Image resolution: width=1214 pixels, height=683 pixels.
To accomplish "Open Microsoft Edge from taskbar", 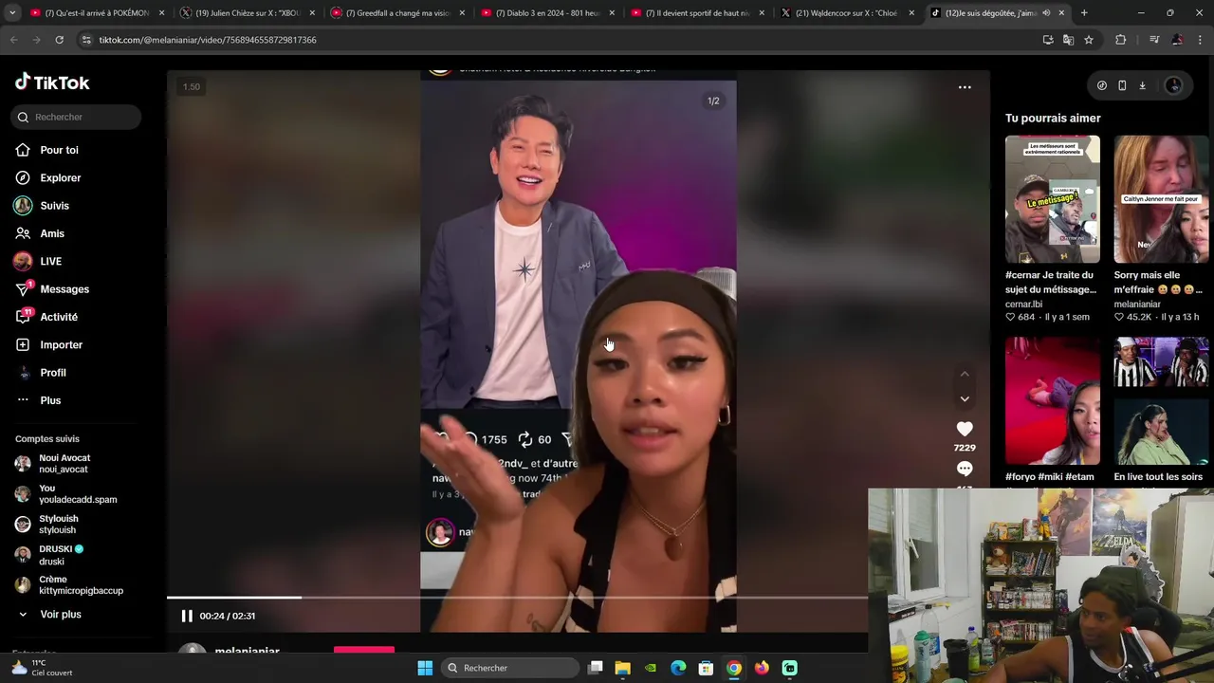I will [678, 668].
